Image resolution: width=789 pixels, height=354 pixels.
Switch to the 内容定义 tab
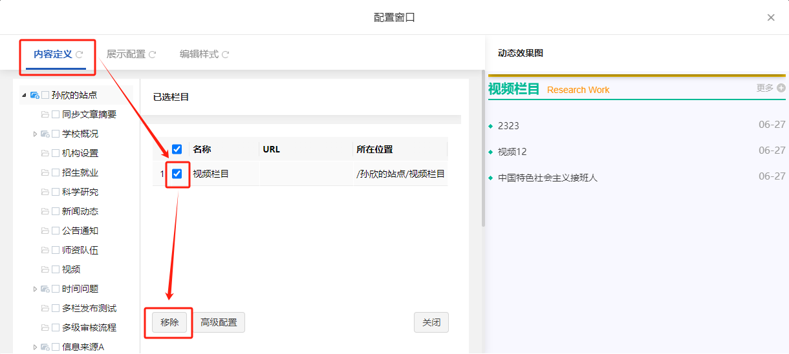(x=53, y=54)
